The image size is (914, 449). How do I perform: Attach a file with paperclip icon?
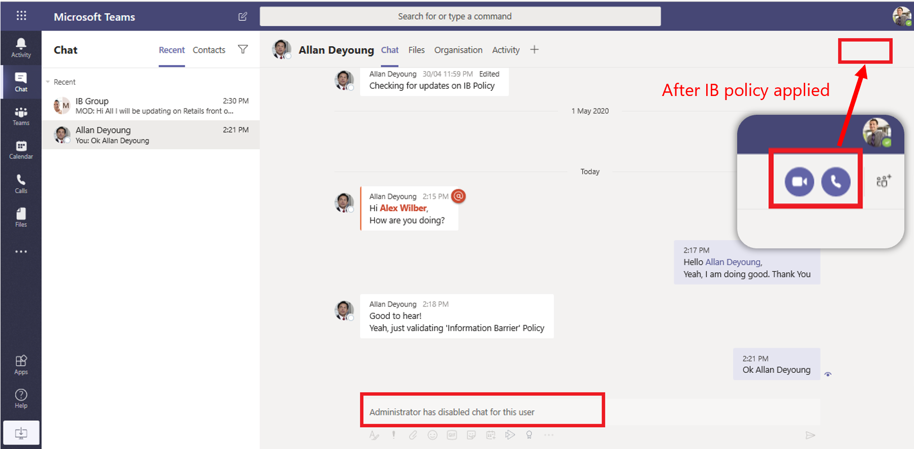[x=413, y=435]
